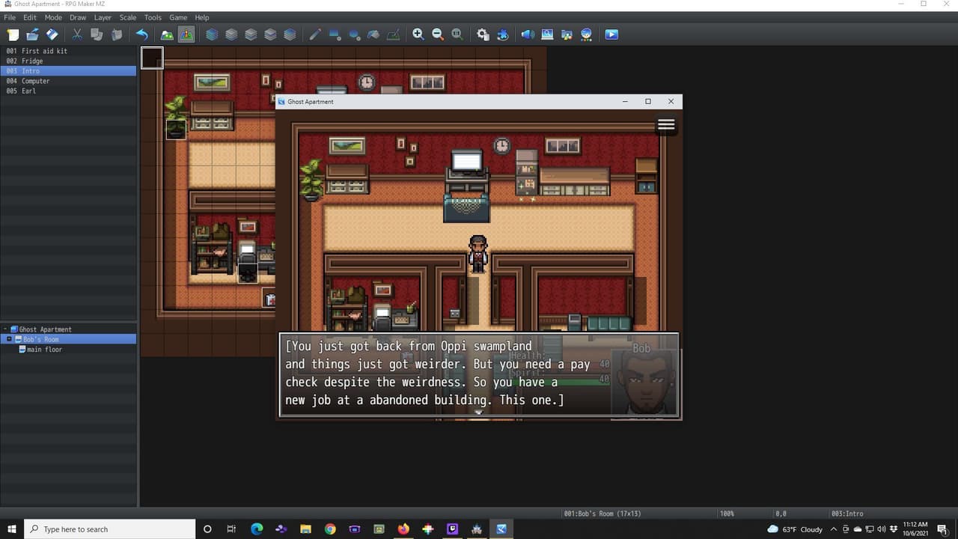Select the Rectangle drawing tool
This screenshot has width=958, height=539.
(x=335, y=34)
